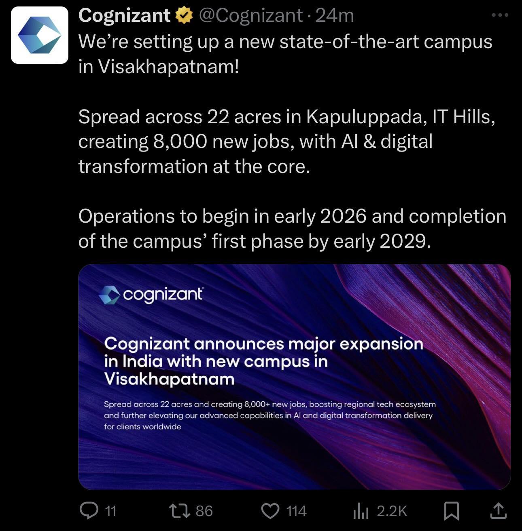This screenshot has width=522, height=531.
Task: Click the 24m post timestamp
Action: pos(335,16)
